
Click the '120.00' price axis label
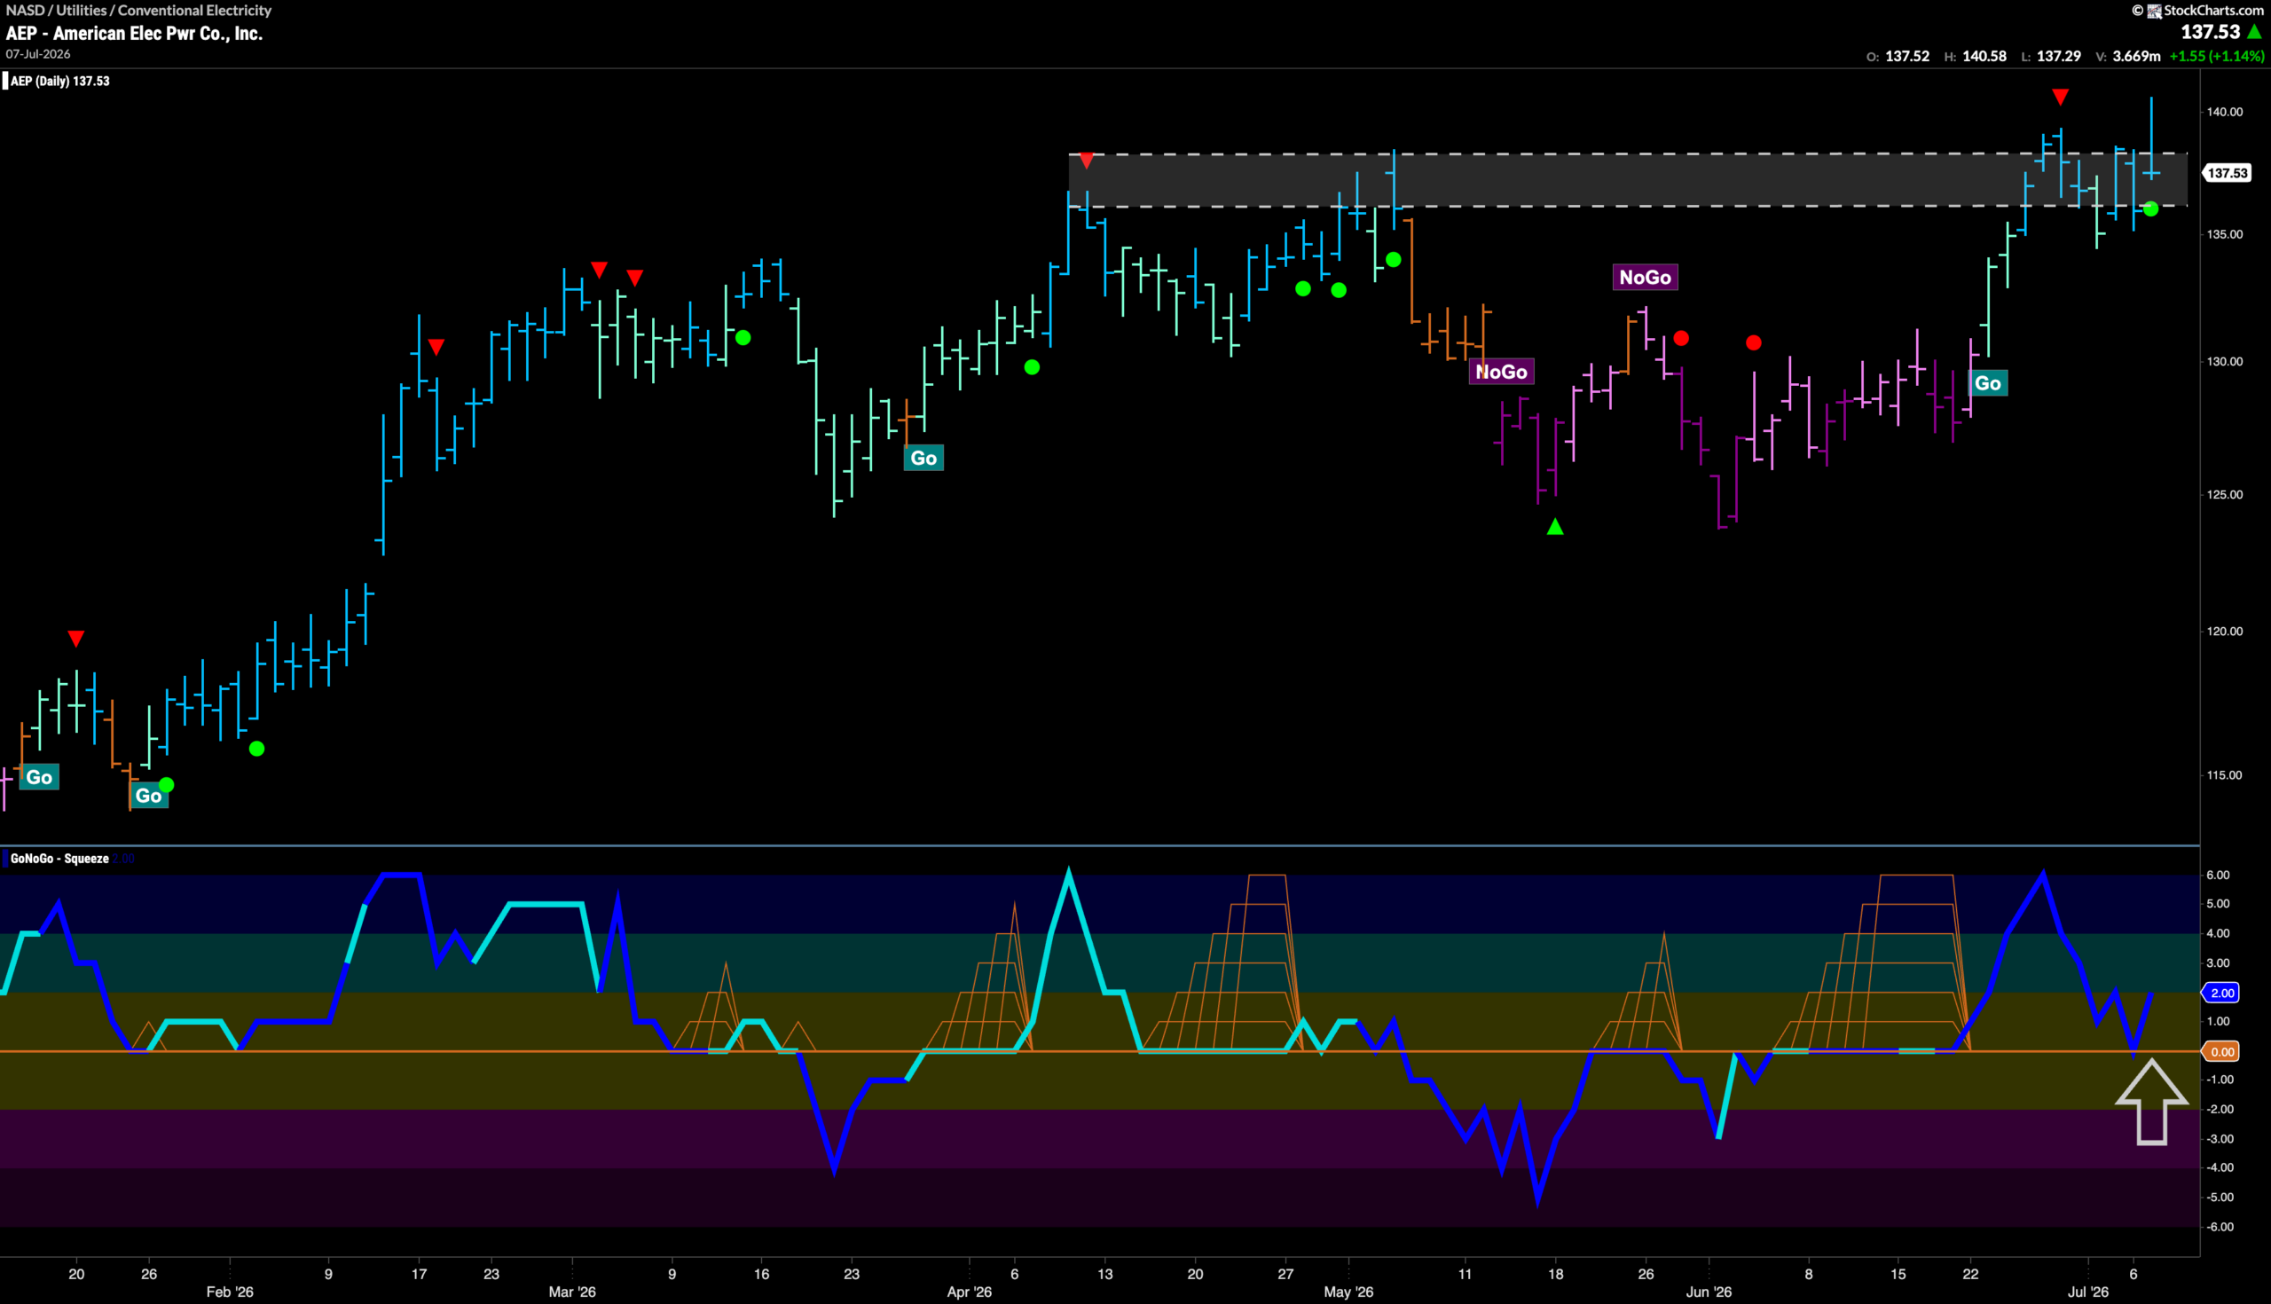tap(2225, 632)
